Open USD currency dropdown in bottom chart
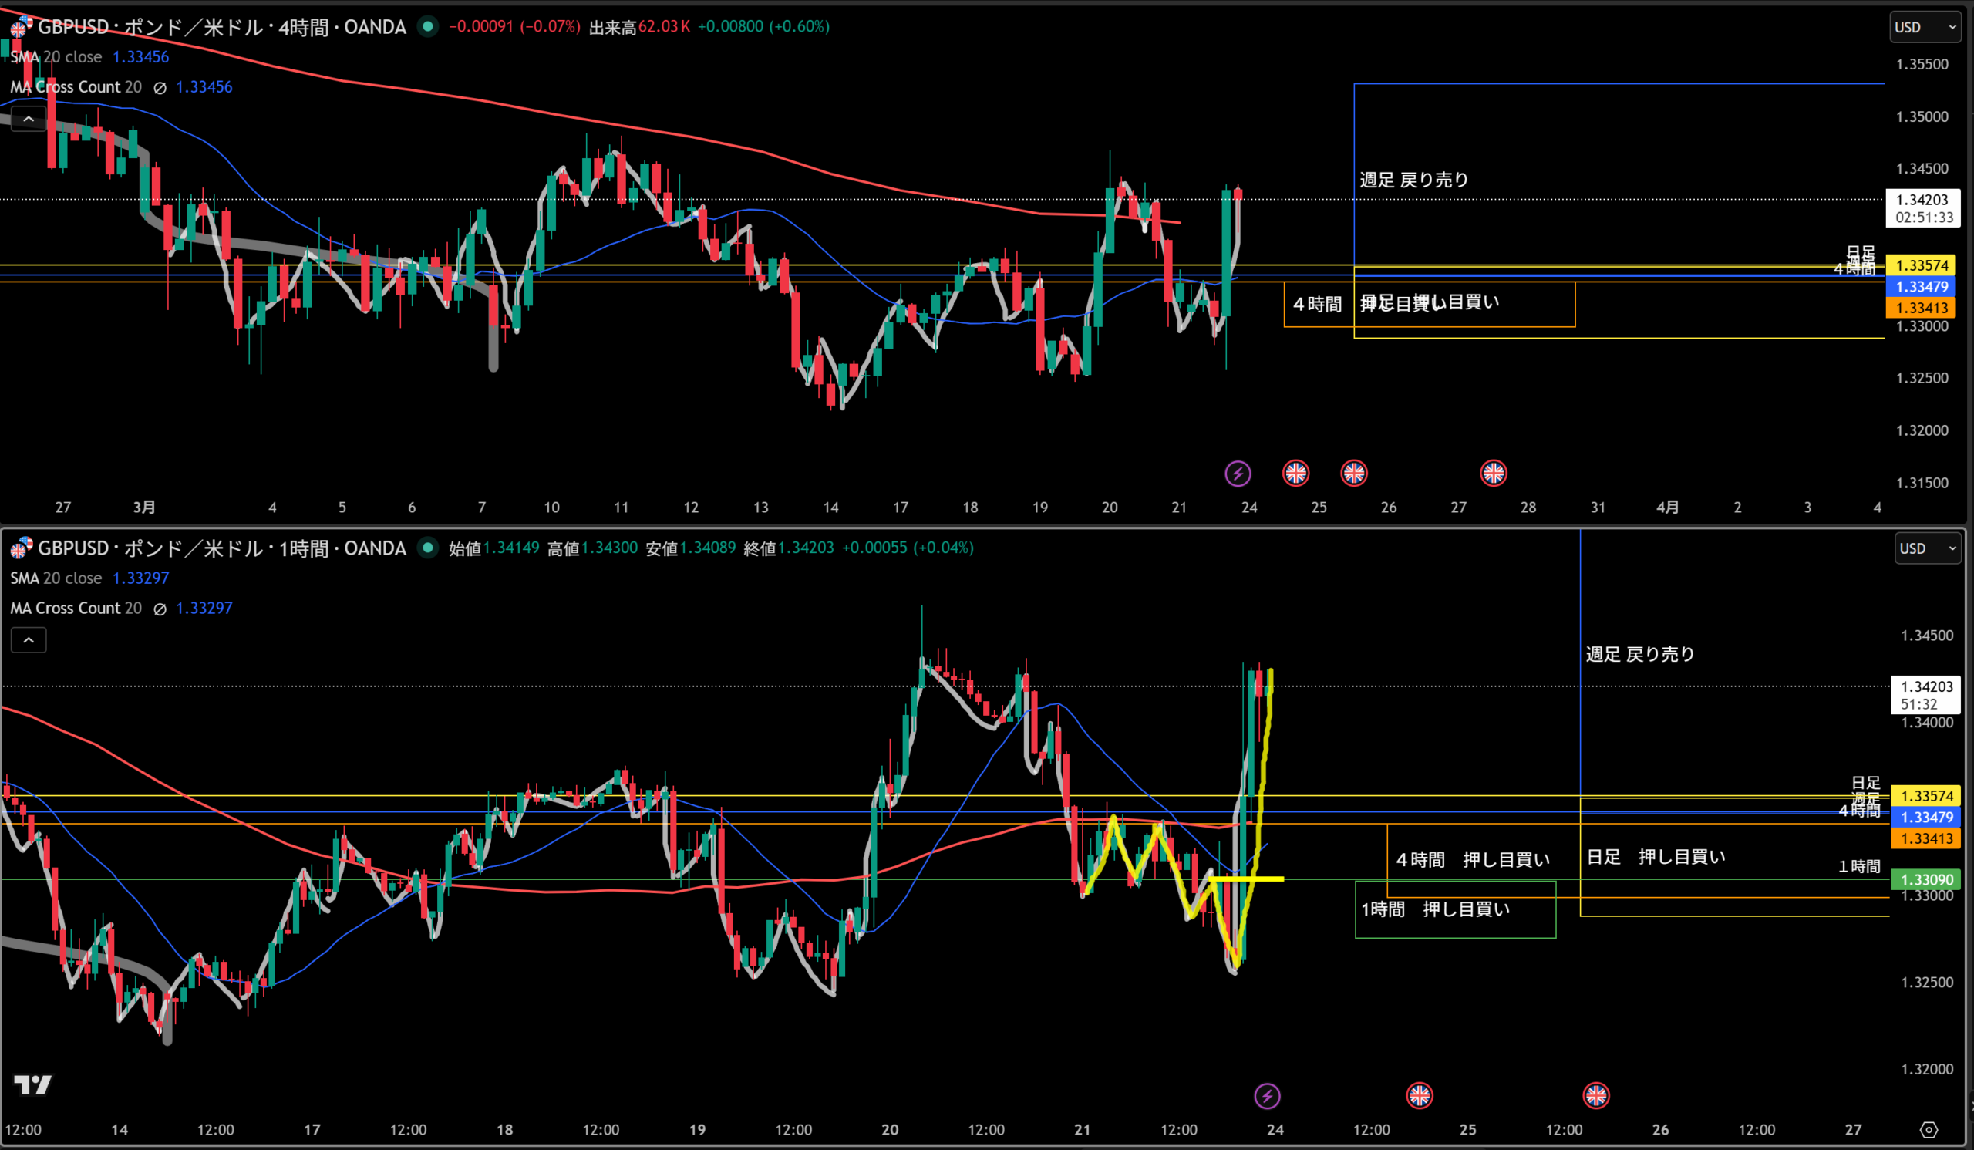 1927,548
